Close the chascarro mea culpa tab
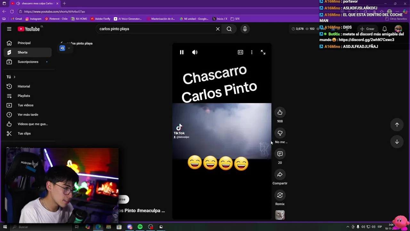 point(58,4)
